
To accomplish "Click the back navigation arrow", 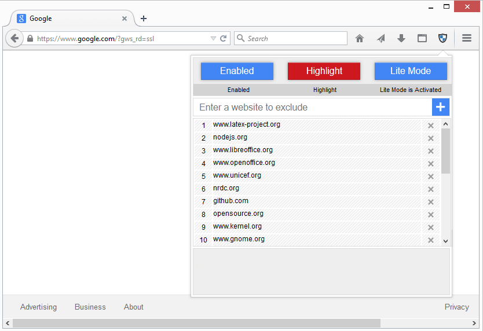I will tap(14, 39).
